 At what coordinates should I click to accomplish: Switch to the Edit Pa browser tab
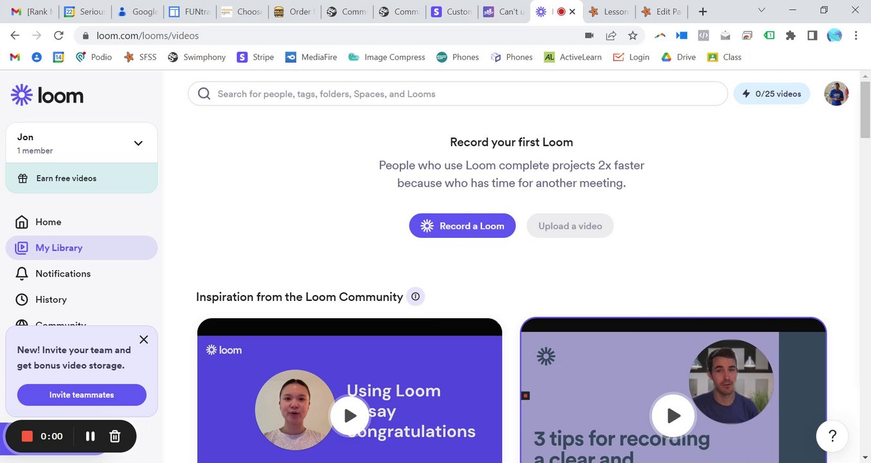(x=661, y=12)
